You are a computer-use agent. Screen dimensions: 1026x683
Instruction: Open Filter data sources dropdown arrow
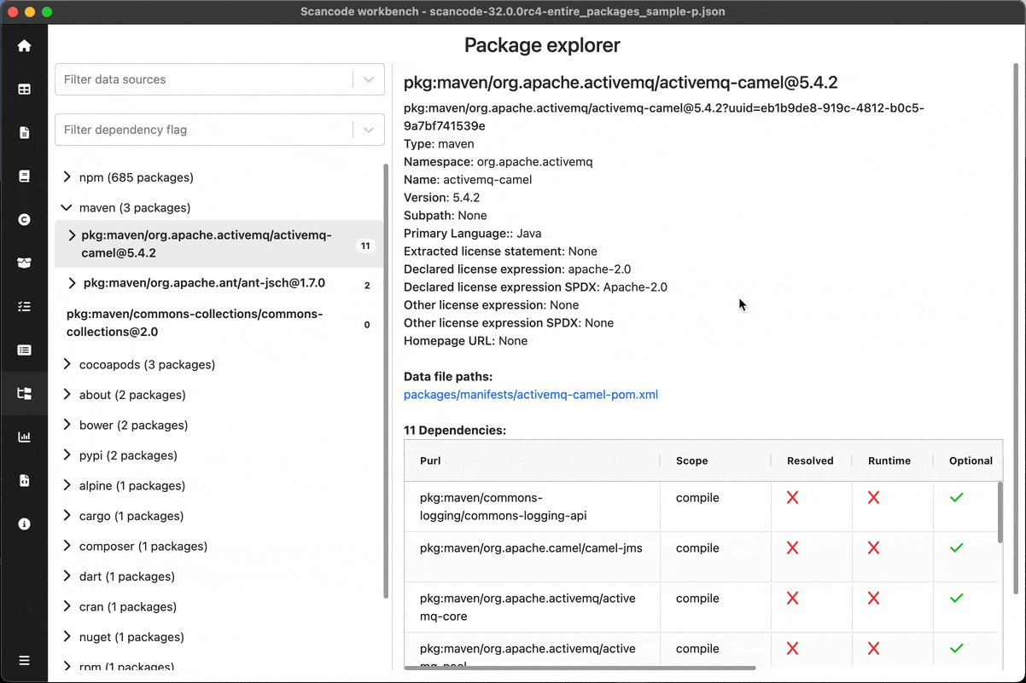click(369, 79)
